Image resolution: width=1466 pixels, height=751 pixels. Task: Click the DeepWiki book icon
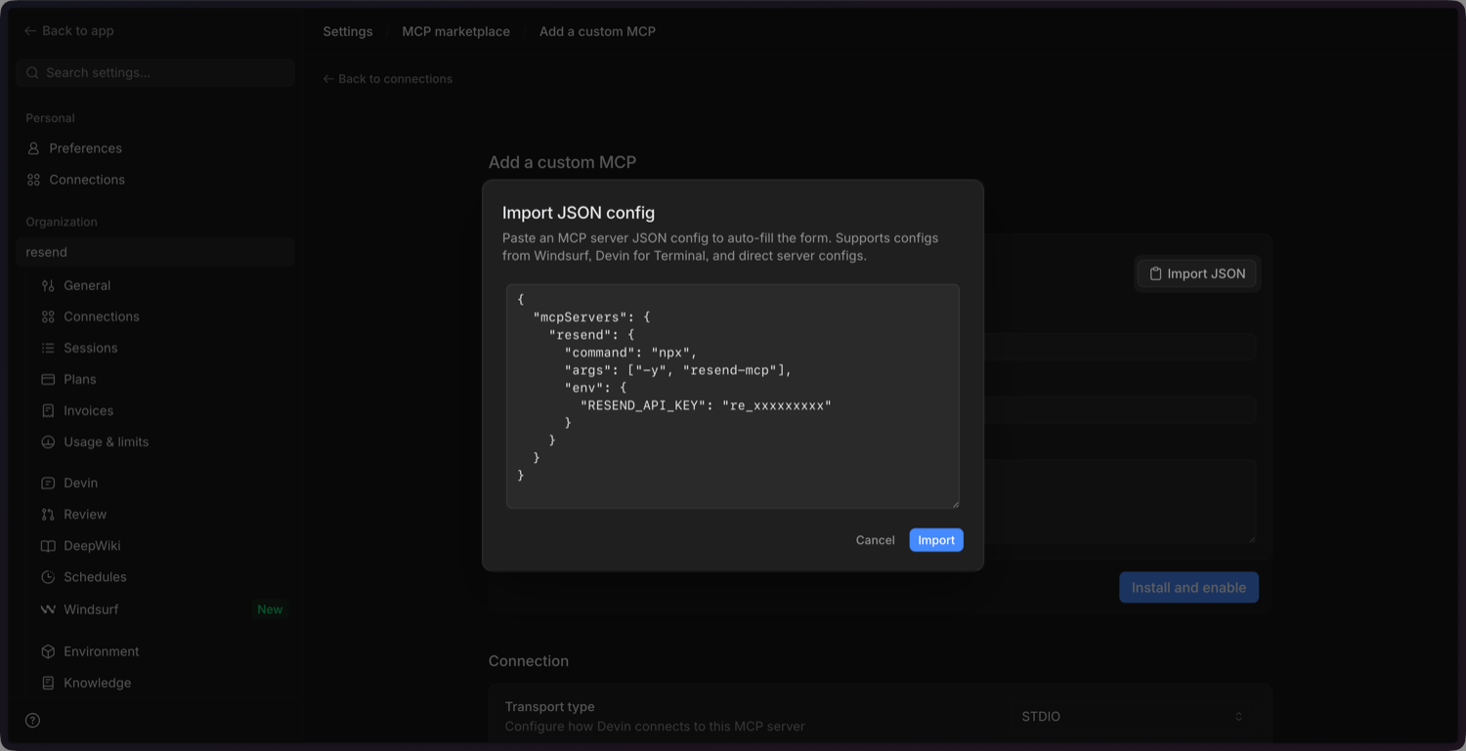(x=48, y=545)
